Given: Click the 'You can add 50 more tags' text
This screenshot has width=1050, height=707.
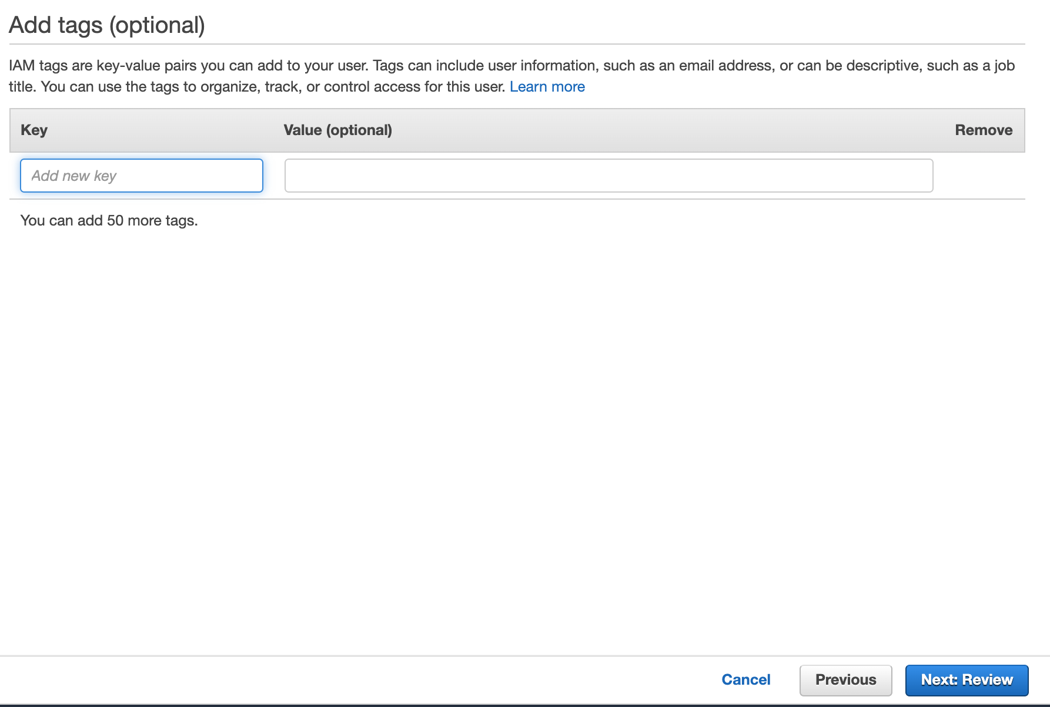Looking at the screenshot, I should click(x=109, y=221).
